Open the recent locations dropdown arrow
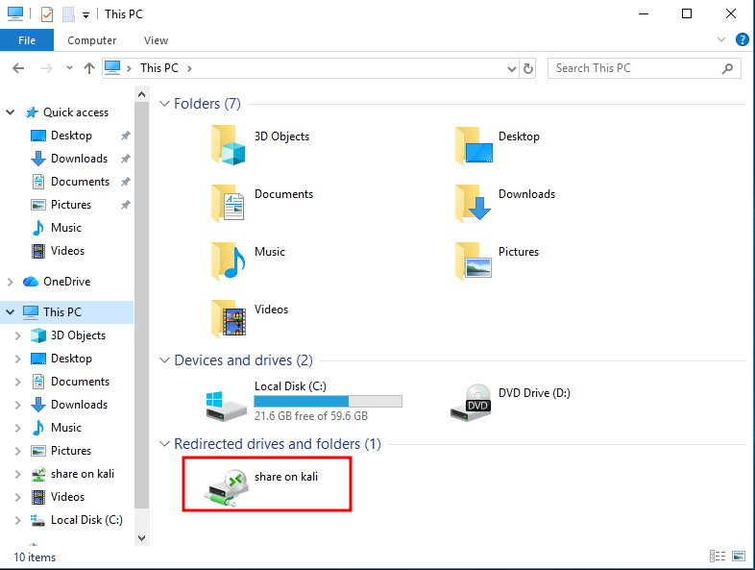Image resolution: width=755 pixels, height=570 pixels. coord(69,68)
